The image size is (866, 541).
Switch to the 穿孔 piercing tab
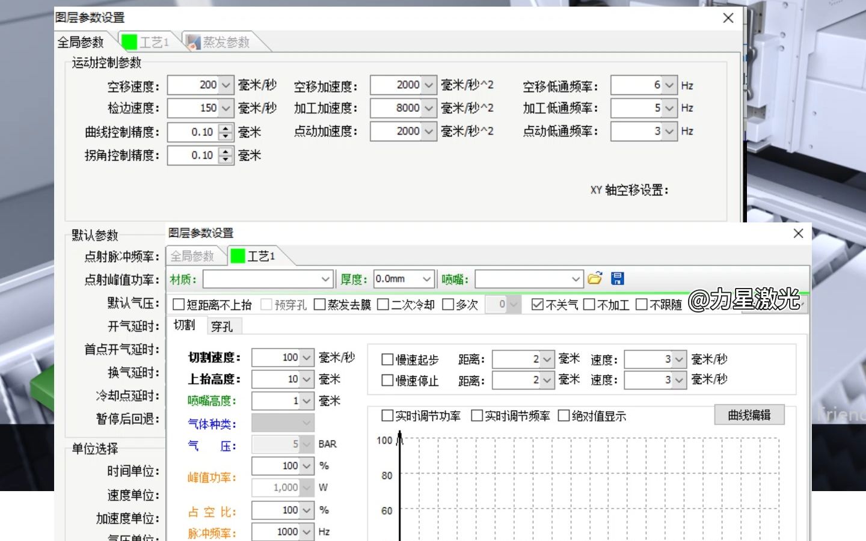pos(223,326)
